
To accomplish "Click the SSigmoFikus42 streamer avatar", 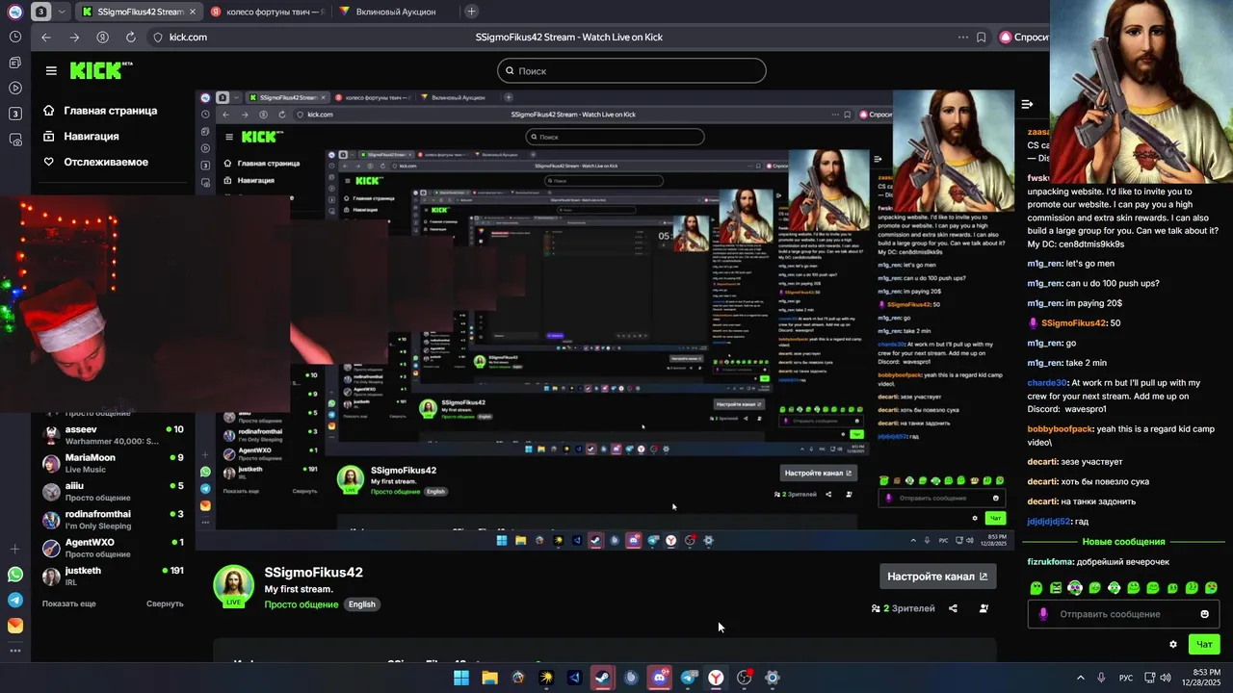I will pos(233,585).
